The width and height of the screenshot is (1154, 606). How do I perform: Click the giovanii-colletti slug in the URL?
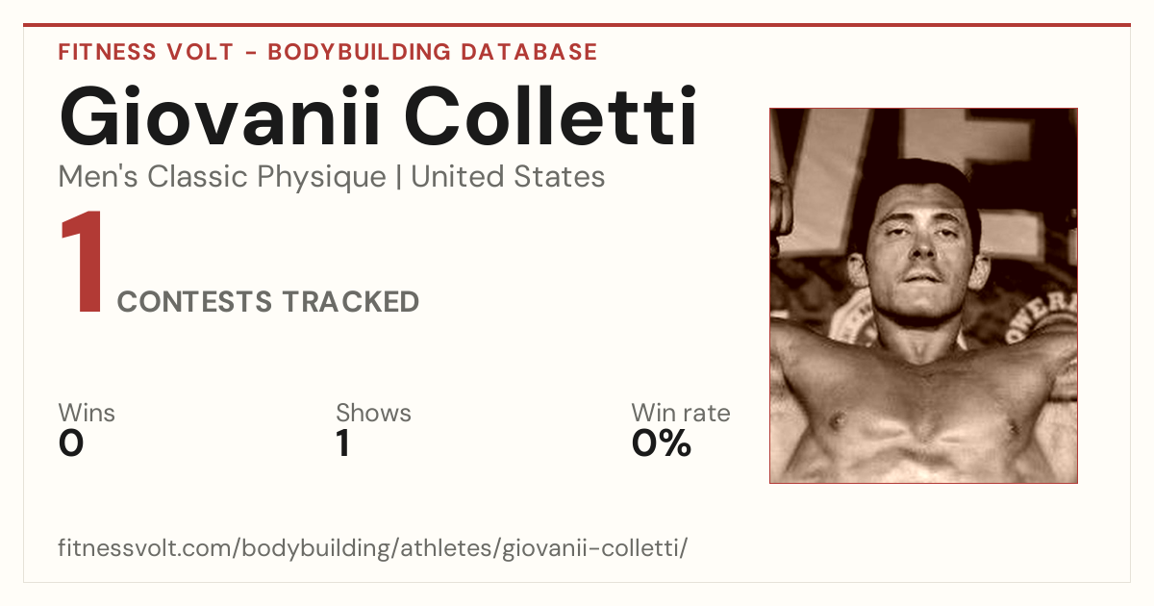(x=591, y=548)
